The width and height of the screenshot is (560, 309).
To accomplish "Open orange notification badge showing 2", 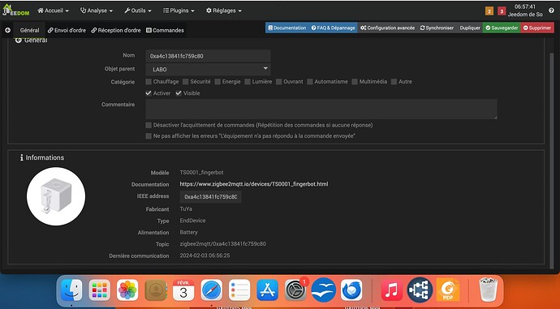I will pos(489,11).
